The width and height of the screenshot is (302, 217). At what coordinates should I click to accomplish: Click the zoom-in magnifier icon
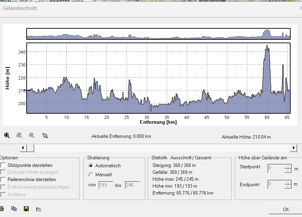[7, 135]
